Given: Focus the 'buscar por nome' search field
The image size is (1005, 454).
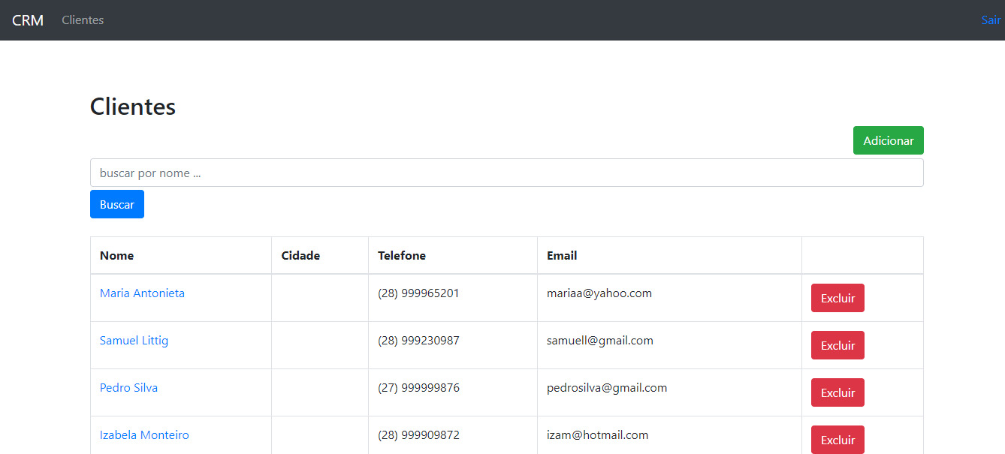Looking at the screenshot, I should click(506, 173).
